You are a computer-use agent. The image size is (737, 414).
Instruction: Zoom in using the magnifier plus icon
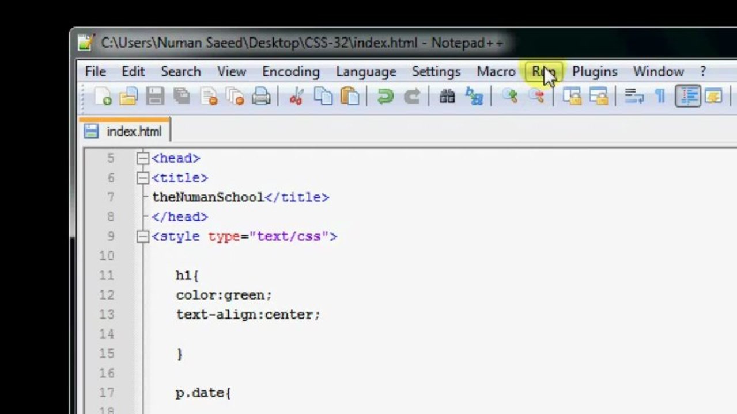pyautogui.click(x=509, y=96)
